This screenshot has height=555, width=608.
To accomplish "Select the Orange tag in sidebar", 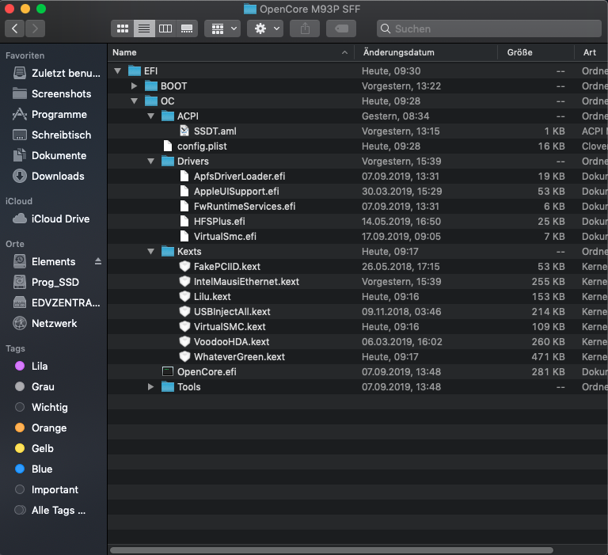I will coord(48,428).
